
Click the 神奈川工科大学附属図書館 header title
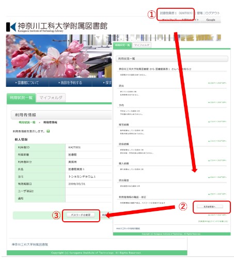(x=63, y=26)
